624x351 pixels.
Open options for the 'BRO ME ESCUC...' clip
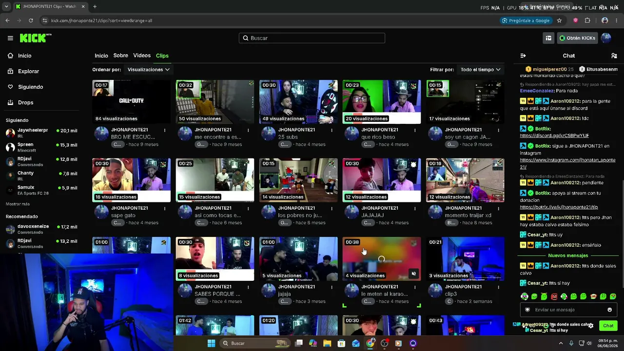pos(165,130)
